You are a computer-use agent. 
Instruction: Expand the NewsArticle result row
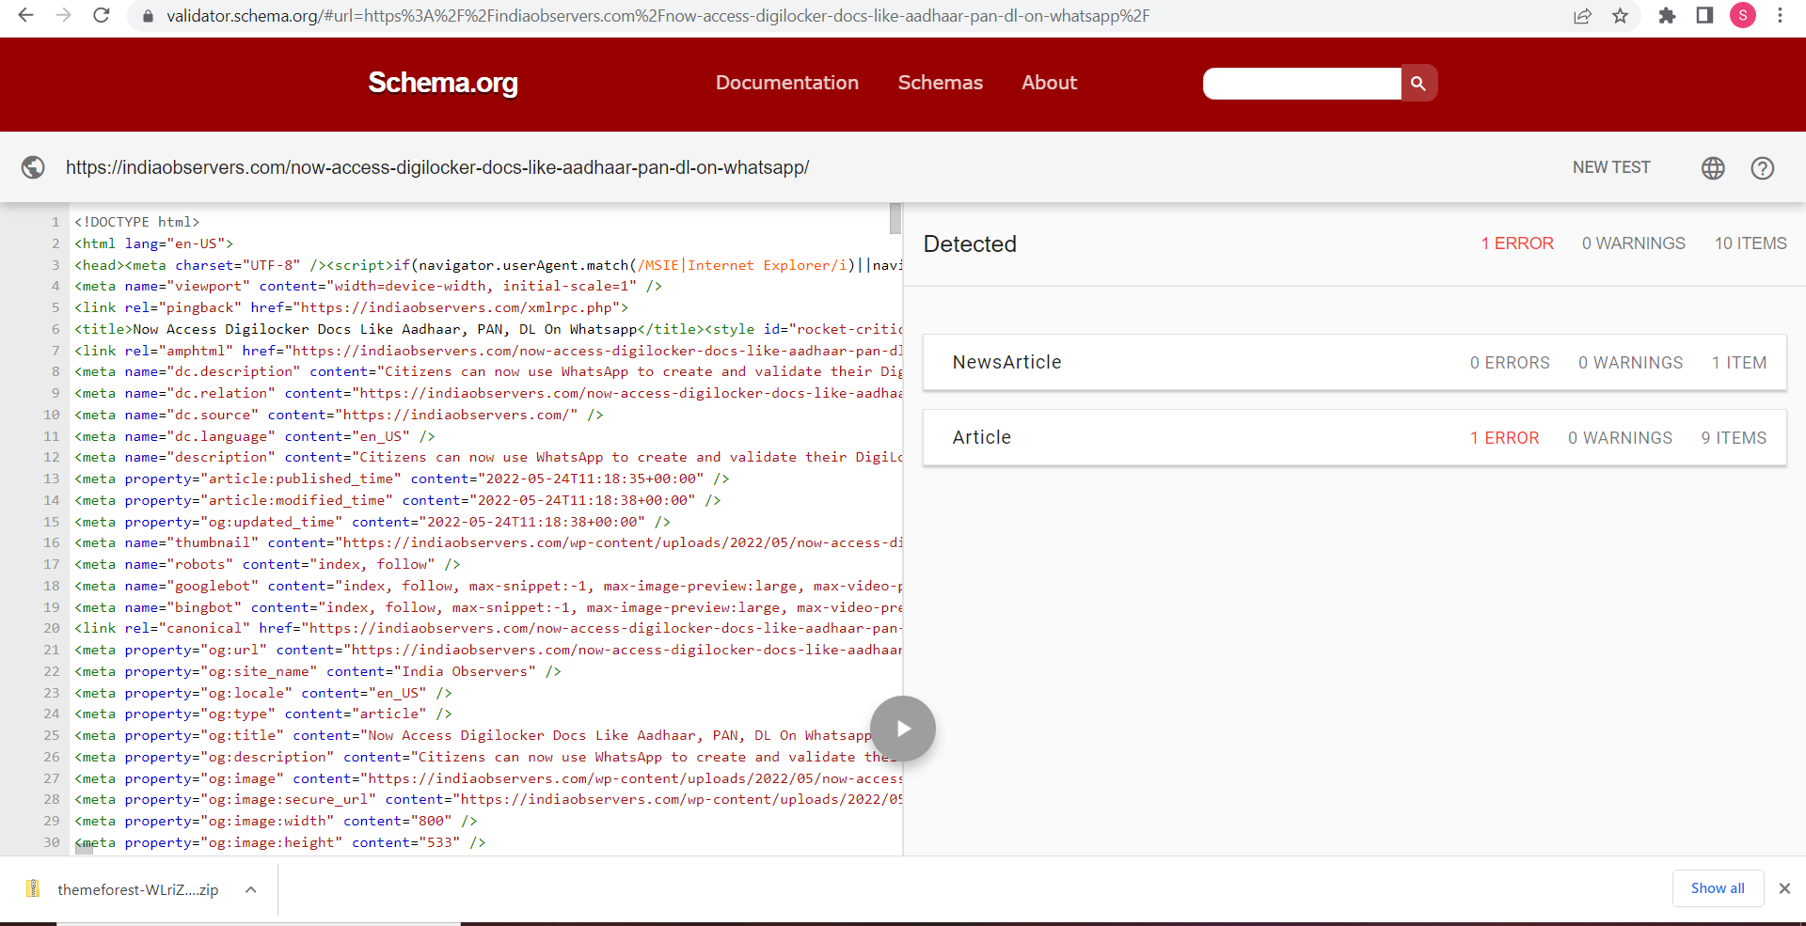1354,363
